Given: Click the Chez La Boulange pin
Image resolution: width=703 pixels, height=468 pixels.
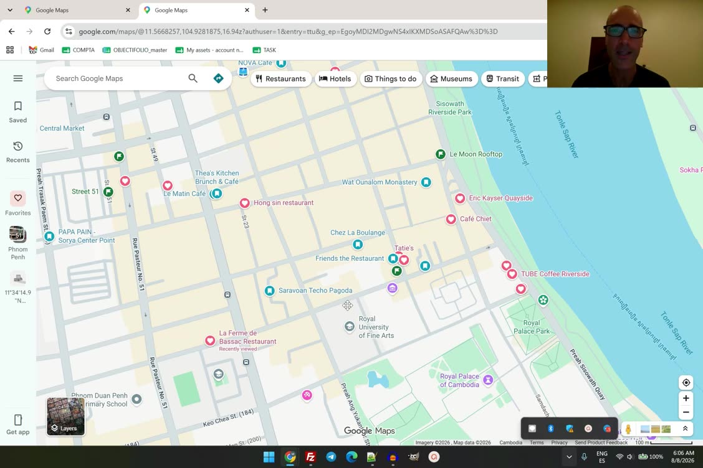Looking at the screenshot, I should (358, 245).
